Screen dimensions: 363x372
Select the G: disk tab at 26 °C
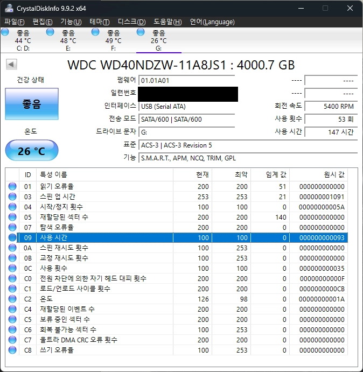coord(158,40)
